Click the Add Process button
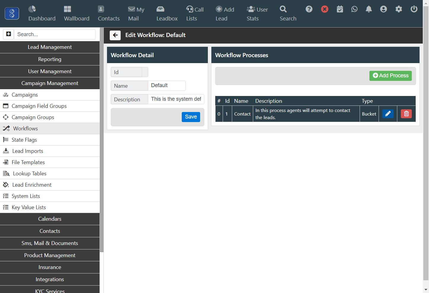 390,76
